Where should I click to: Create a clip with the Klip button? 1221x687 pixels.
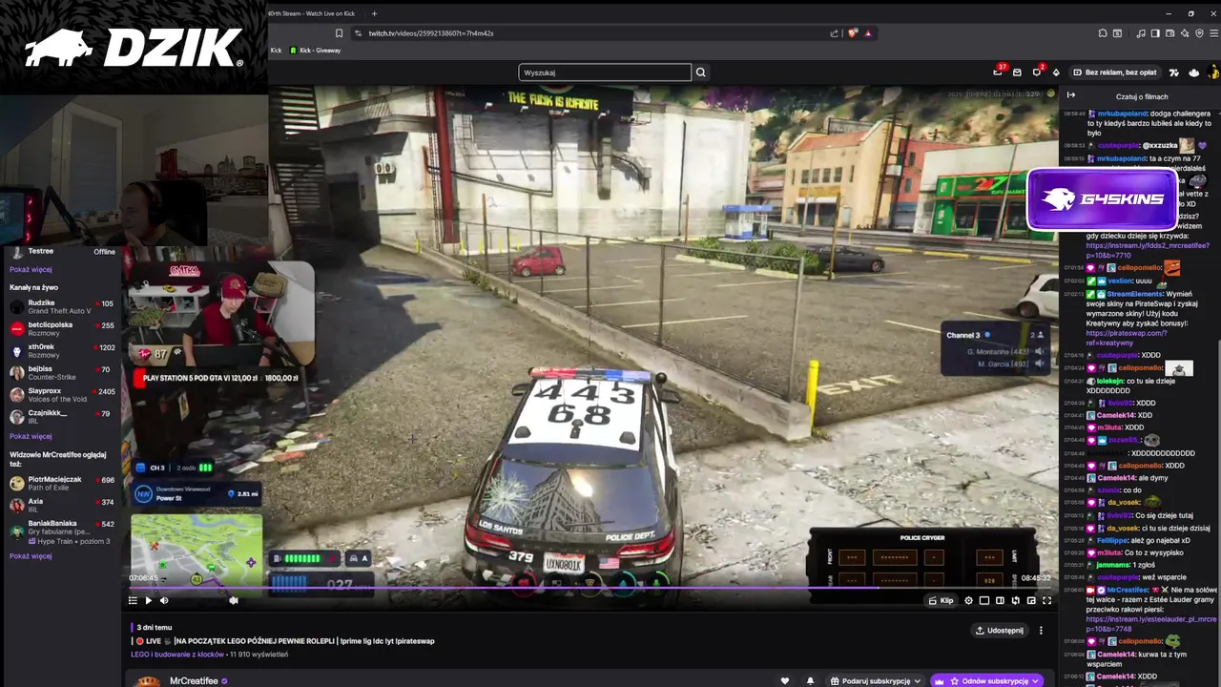(942, 600)
